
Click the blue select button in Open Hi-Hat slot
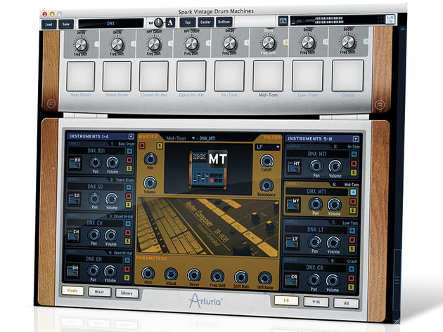coord(127,260)
